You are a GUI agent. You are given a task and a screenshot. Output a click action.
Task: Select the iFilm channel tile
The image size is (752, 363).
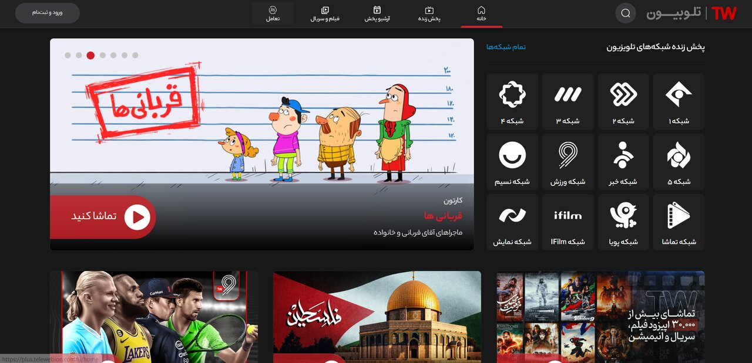point(568,222)
